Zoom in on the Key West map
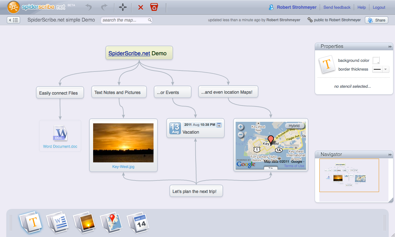The height and width of the screenshot is (237, 395). point(241,127)
